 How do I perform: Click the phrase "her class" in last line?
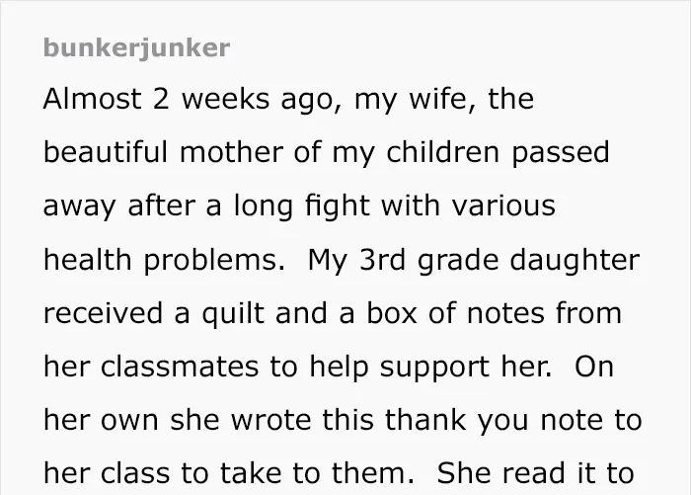[x=107, y=473]
